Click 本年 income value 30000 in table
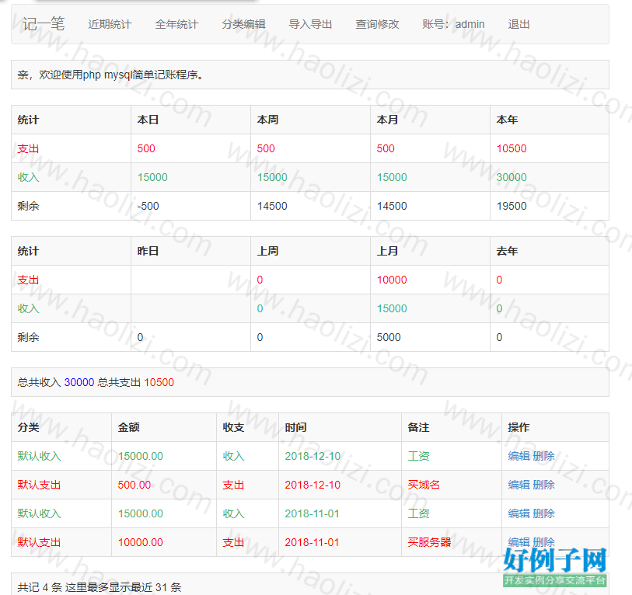632x595 pixels. [512, 177]
